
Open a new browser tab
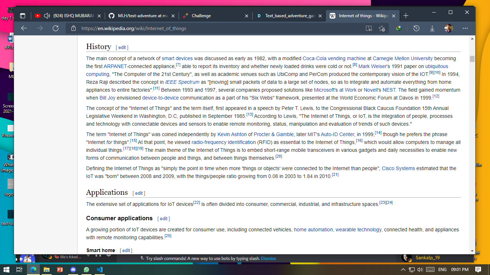(x=406, y=16)
